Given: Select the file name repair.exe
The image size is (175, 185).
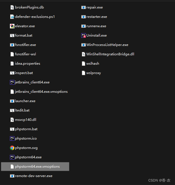Looking at the screenshot, I should (x=95, y=7).
